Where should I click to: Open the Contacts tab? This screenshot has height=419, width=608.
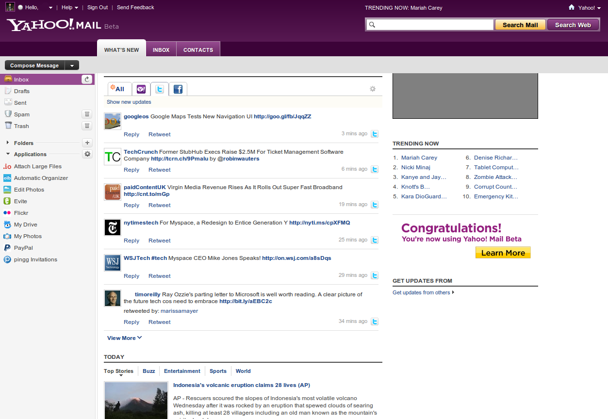point(198,49)
